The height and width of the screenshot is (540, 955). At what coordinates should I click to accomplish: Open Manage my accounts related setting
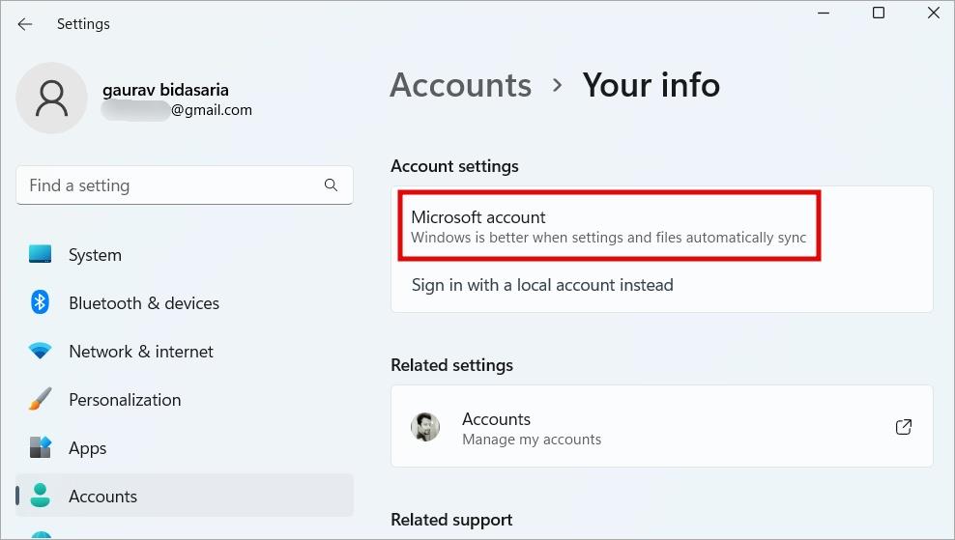tap(662, 426)
